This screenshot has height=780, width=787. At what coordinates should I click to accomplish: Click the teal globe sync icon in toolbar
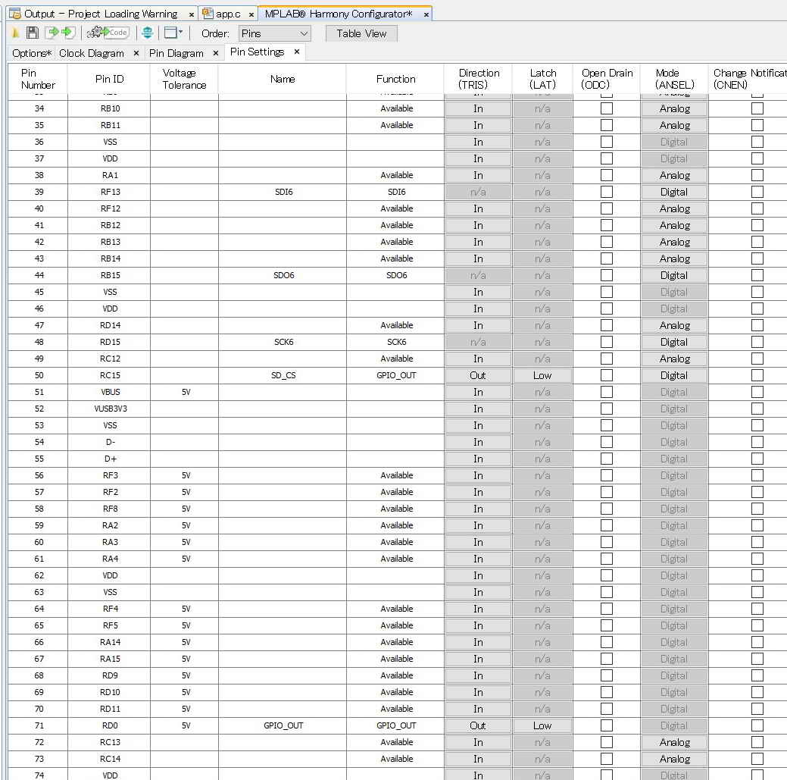coord(148,33)
